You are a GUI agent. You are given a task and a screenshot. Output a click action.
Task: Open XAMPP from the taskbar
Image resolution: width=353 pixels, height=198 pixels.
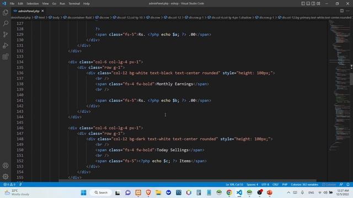[x=138, y=193]
